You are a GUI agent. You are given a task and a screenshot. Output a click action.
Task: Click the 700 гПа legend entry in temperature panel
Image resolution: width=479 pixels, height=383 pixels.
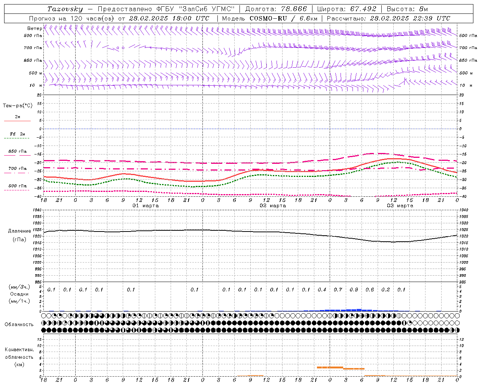pos(17,169)
